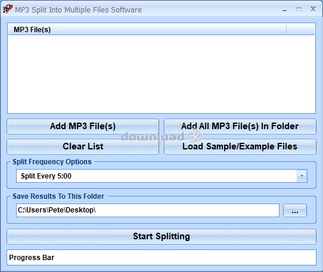Minimize the MP3 Split window
This screenshot has width=323, height=272.
coord(284,10)
